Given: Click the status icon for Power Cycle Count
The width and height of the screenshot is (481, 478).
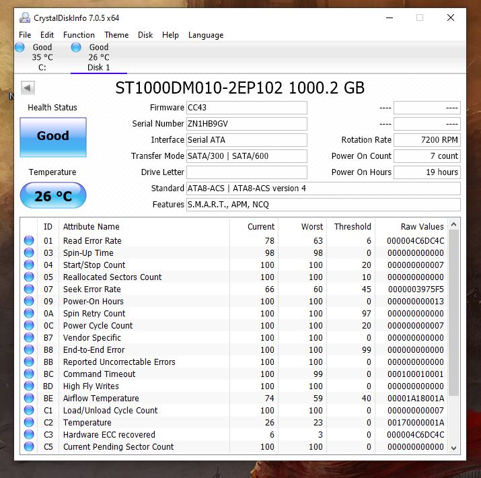Looking at the screenshot, I should click(29, 325).
